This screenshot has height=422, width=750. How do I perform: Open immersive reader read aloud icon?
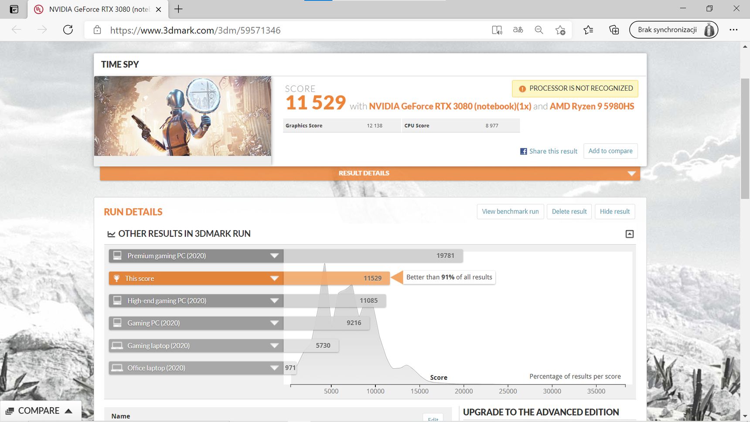(x=497, y=30)
